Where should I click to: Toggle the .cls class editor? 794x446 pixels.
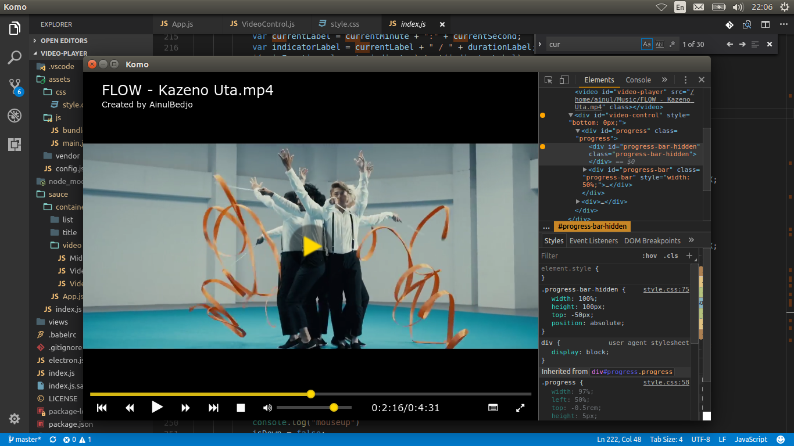point(671,256)
